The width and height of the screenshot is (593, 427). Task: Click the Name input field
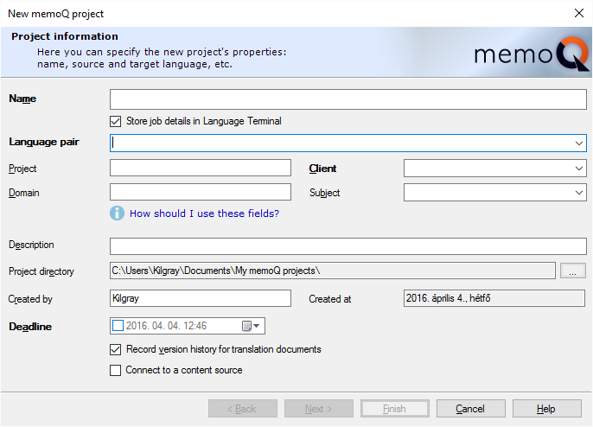click(348, 99)
